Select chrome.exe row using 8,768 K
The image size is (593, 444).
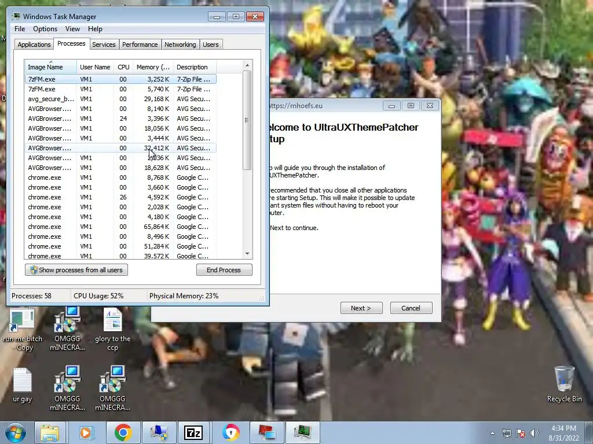tap(120, 177)
